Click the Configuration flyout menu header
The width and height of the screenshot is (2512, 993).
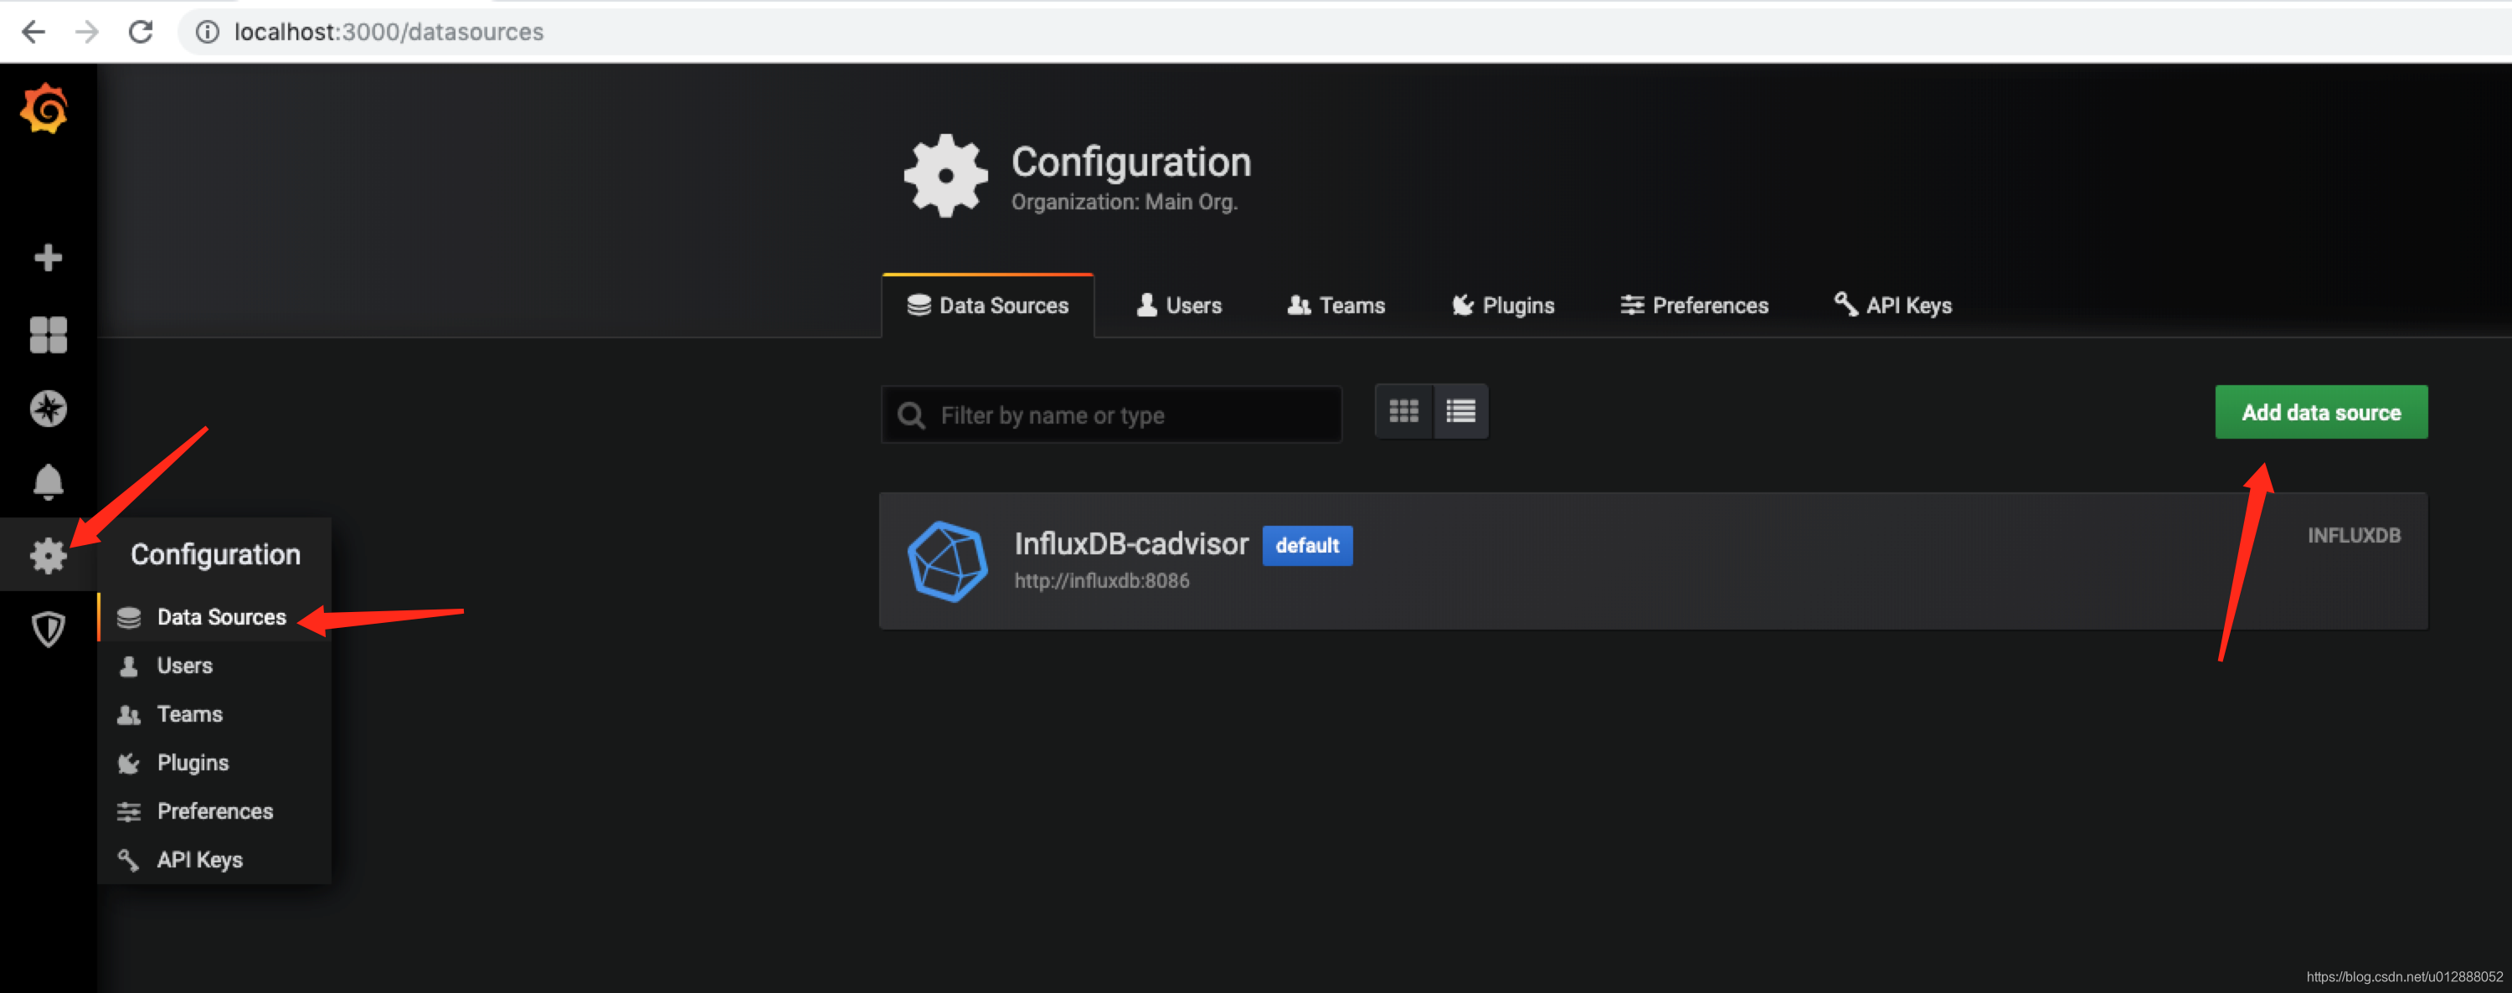(215, 555)
